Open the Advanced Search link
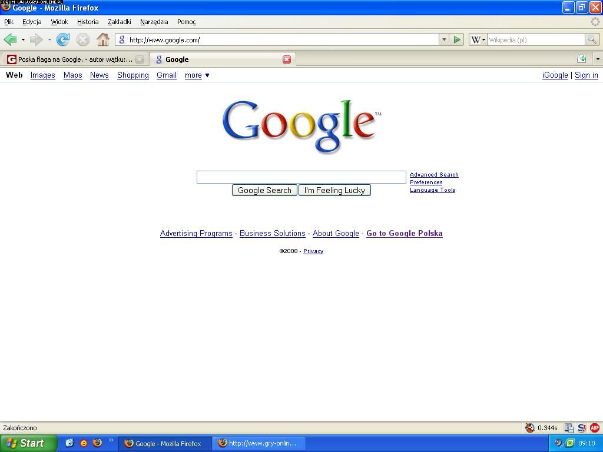This screenshot has width=603, height=452. pos(434,174)
